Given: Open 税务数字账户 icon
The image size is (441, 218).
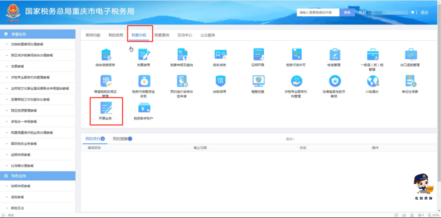Looking at the screenshot, I should point(144,108).
